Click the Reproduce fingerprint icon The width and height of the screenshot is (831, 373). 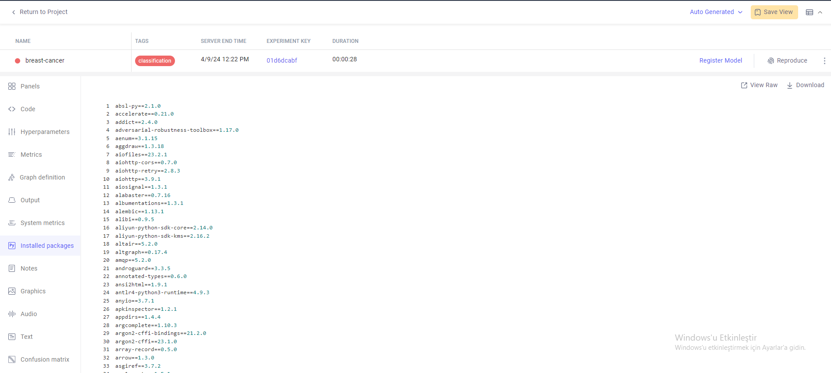[x=771, y=61]
